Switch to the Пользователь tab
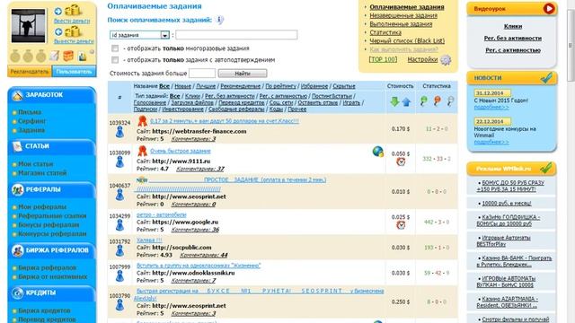 (74, 72)
